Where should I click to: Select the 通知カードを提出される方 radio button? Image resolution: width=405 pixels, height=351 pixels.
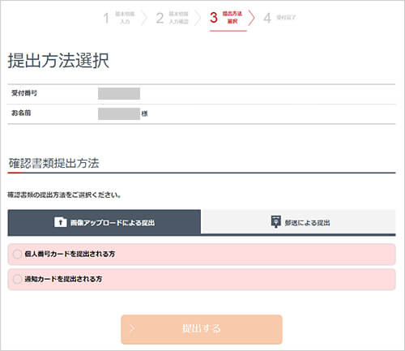pos(17,279)
